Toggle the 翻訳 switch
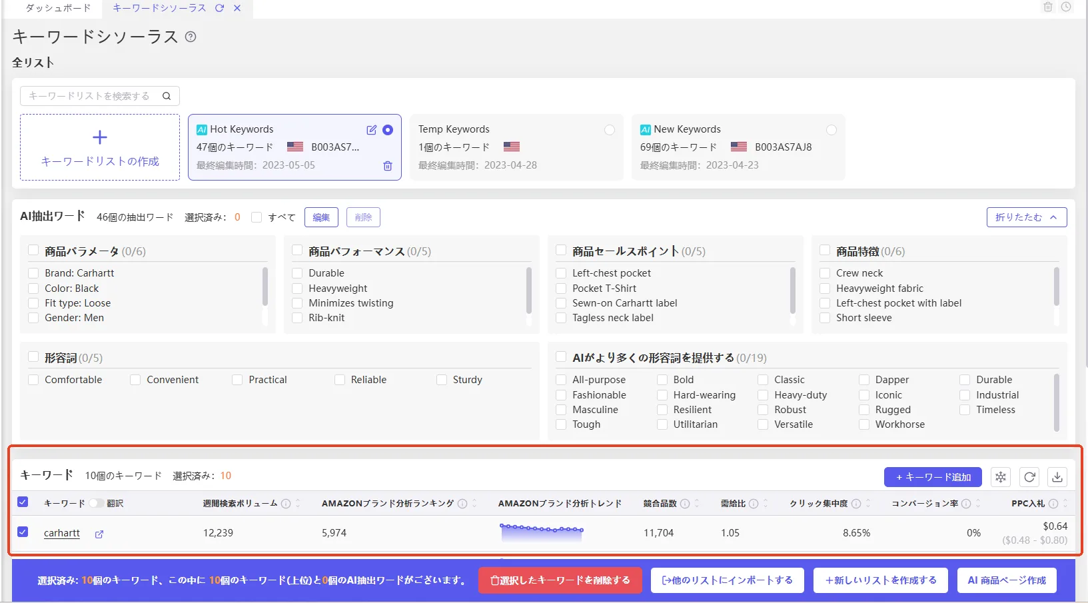The image size is (1088, 603). [97, 503]
